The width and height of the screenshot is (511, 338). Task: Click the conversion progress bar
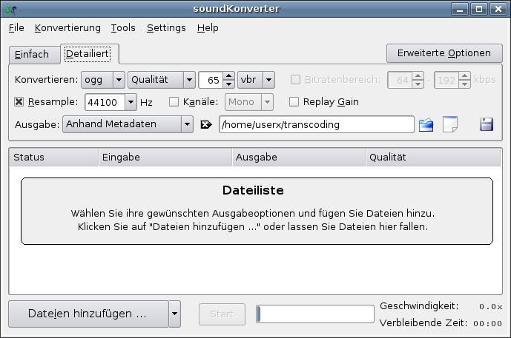pyautogui.click(x=315, y=314)
